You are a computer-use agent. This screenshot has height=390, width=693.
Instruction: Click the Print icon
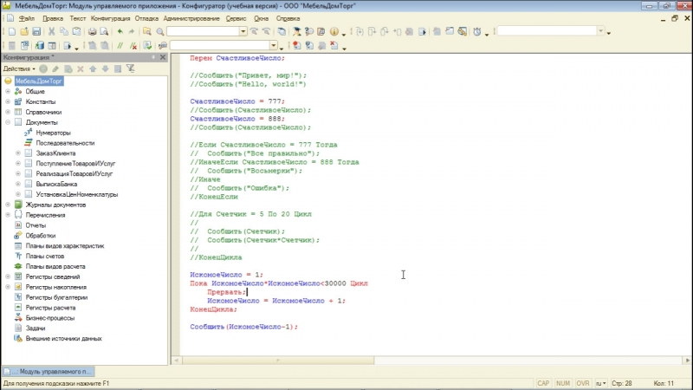click(92, 31)
